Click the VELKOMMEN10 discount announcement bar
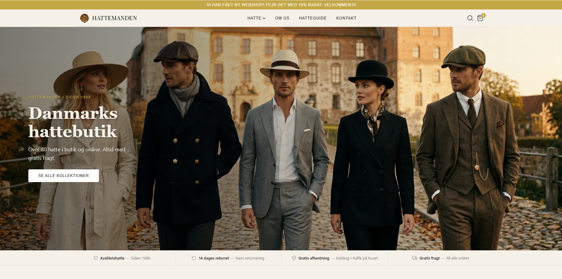This screenshot has height=279, width=562. (x=281, y=5)
